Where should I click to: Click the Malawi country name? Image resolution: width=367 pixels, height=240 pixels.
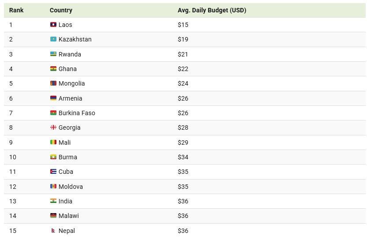(69, 216)
